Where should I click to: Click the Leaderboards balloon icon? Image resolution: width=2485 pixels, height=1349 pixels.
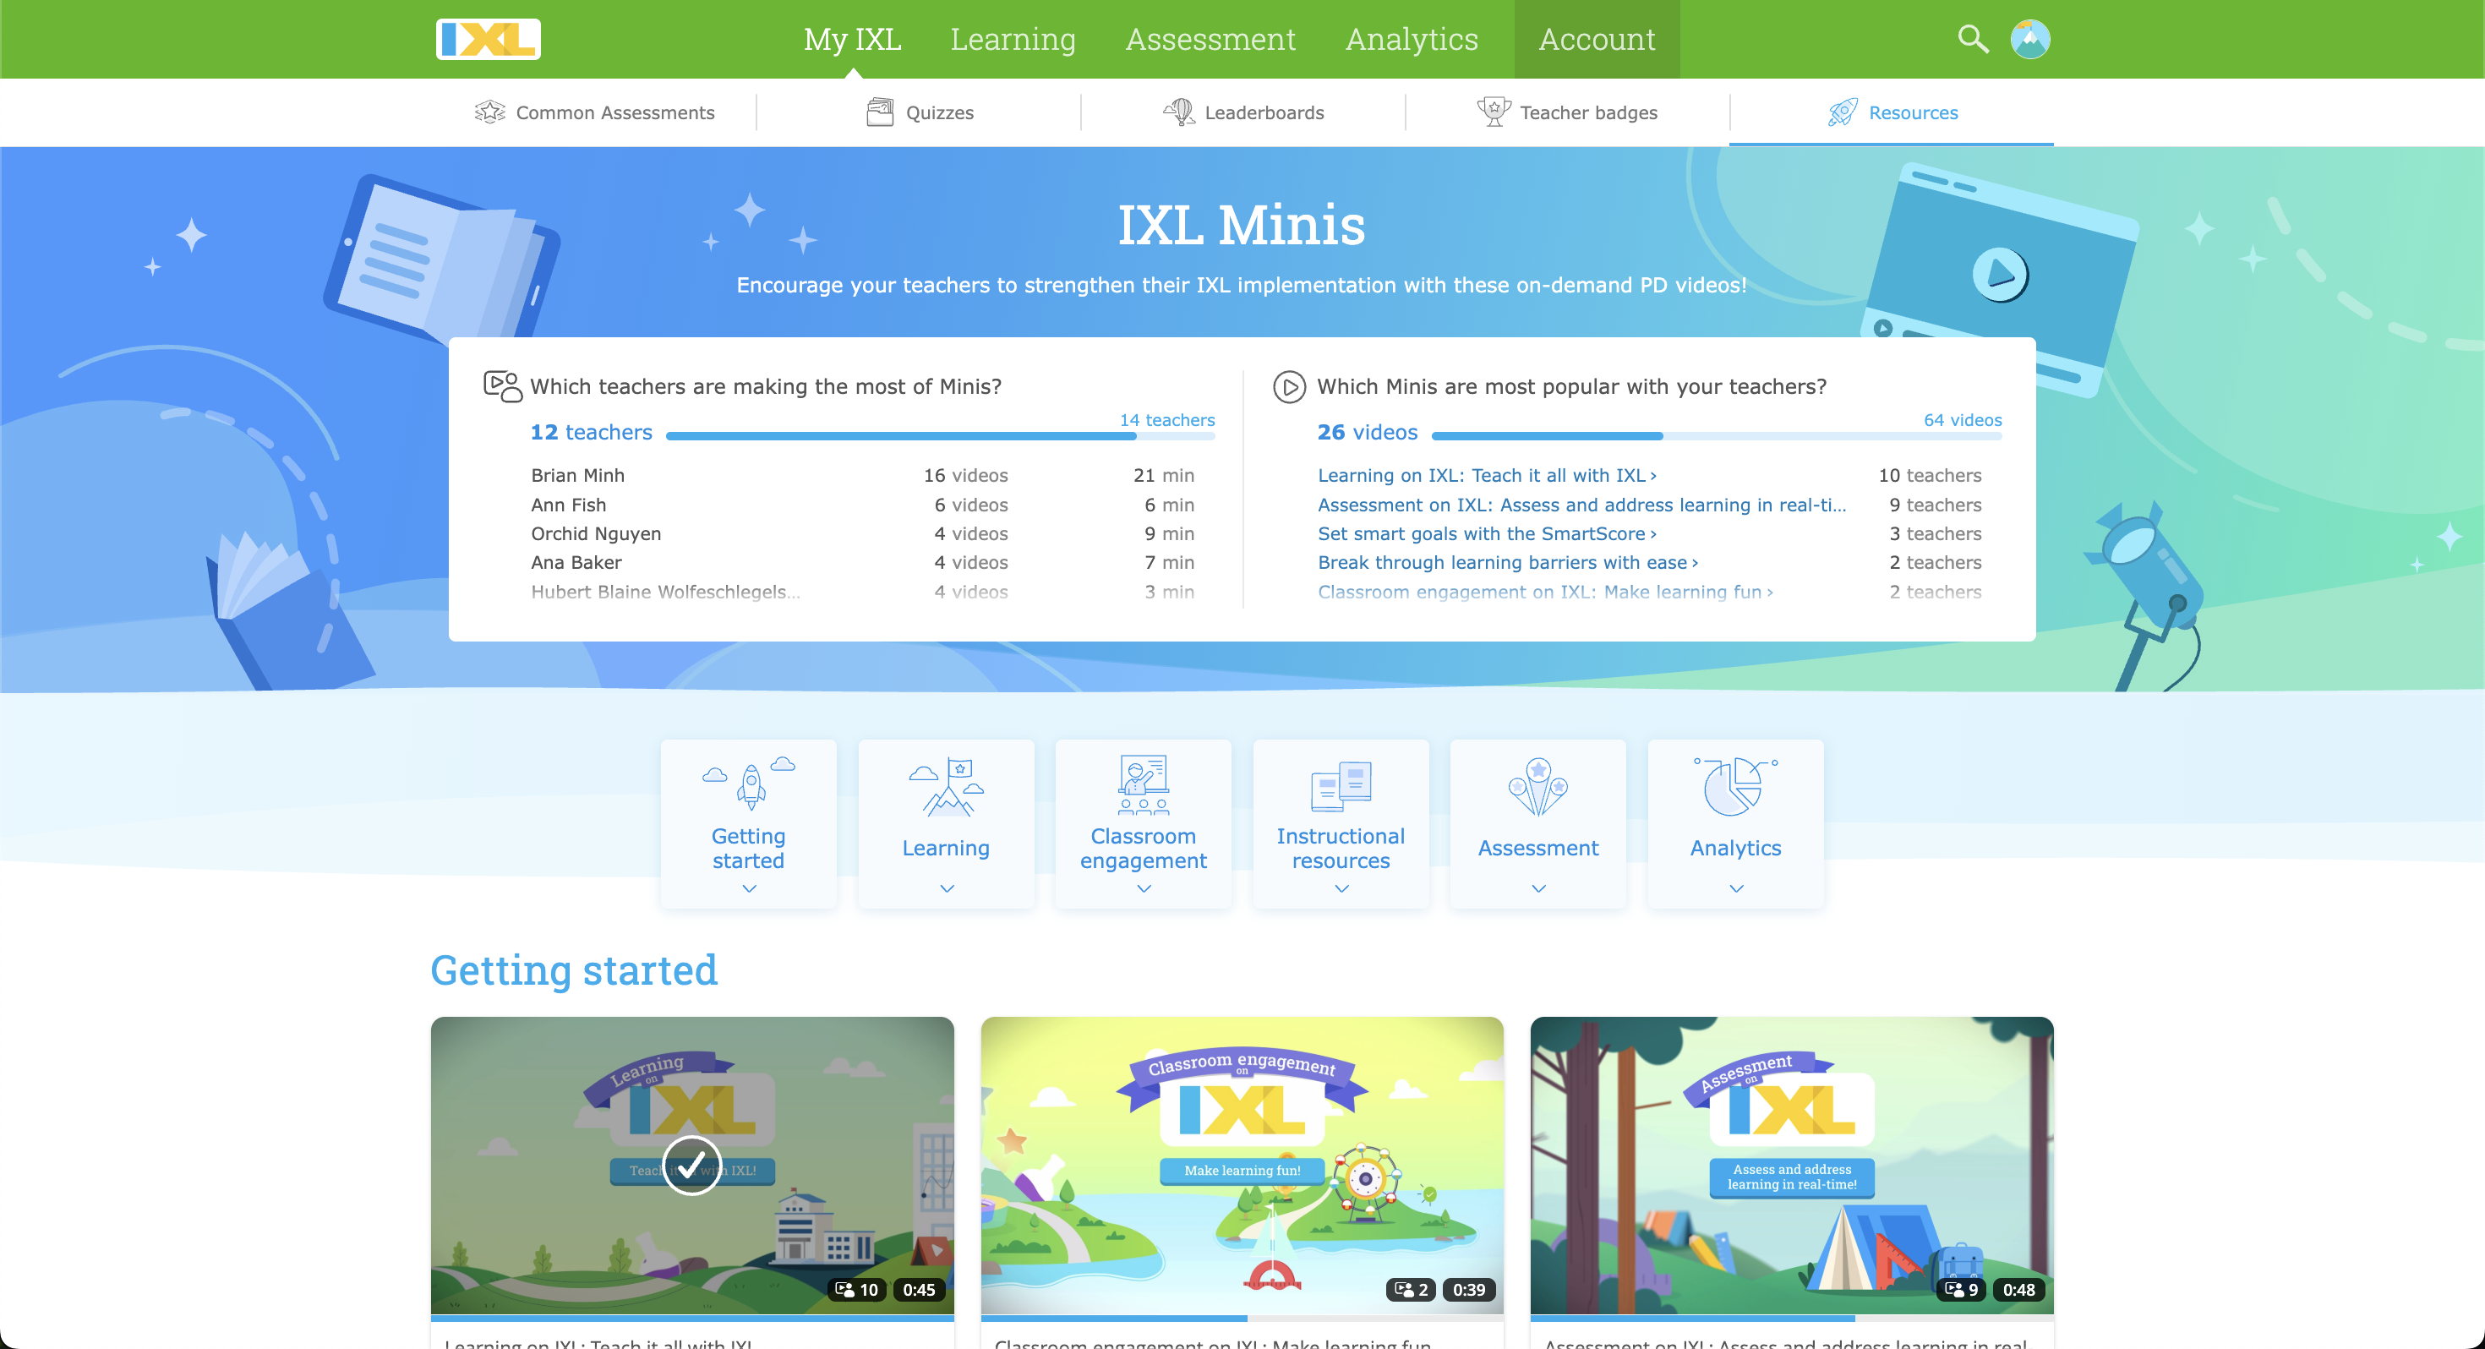coord(1179,112)
